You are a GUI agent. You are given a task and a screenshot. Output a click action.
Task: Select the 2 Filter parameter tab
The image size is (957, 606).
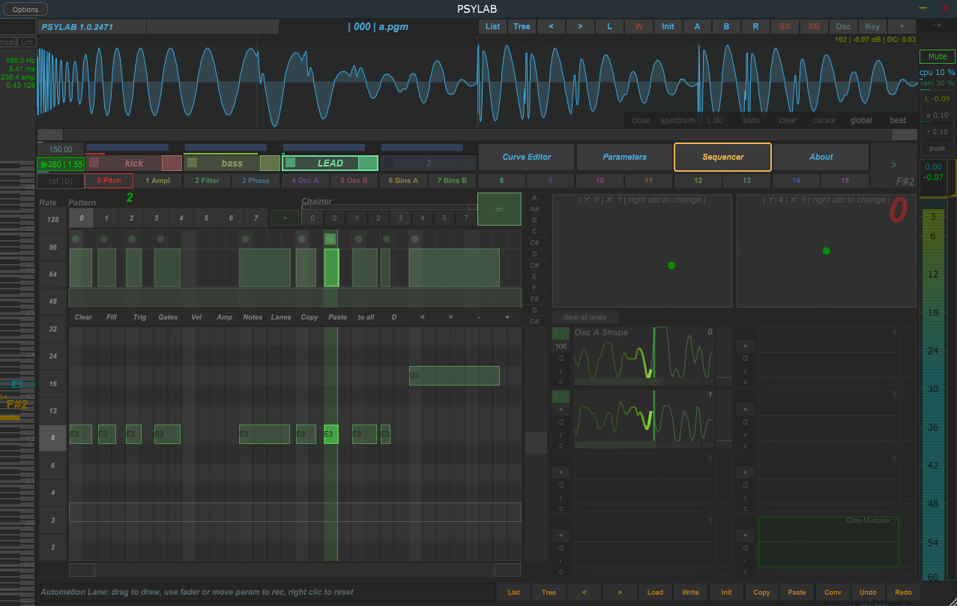(x=207, y=181)
